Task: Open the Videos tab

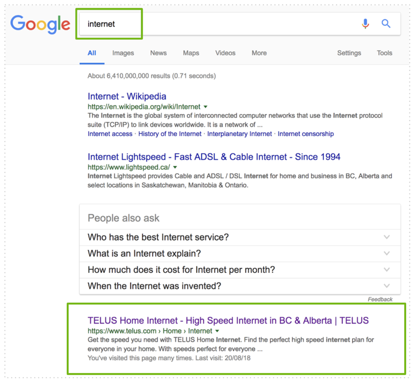Action: pyautogui.click(x=225, y=53)
